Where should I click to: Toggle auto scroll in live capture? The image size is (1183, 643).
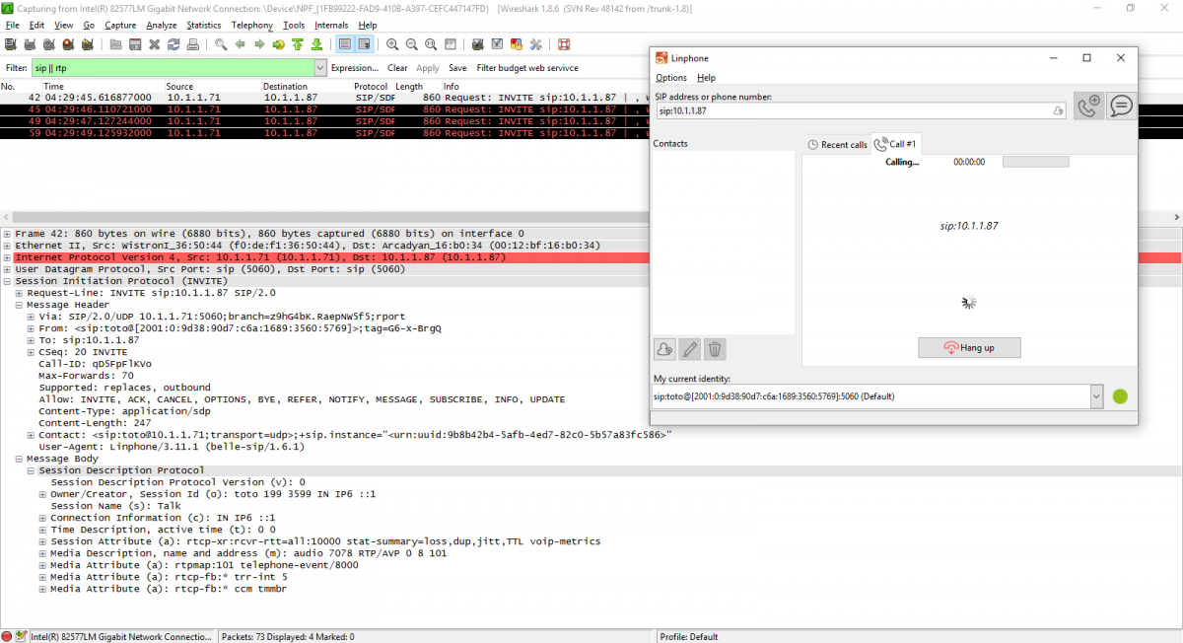(x=364, y=44)
